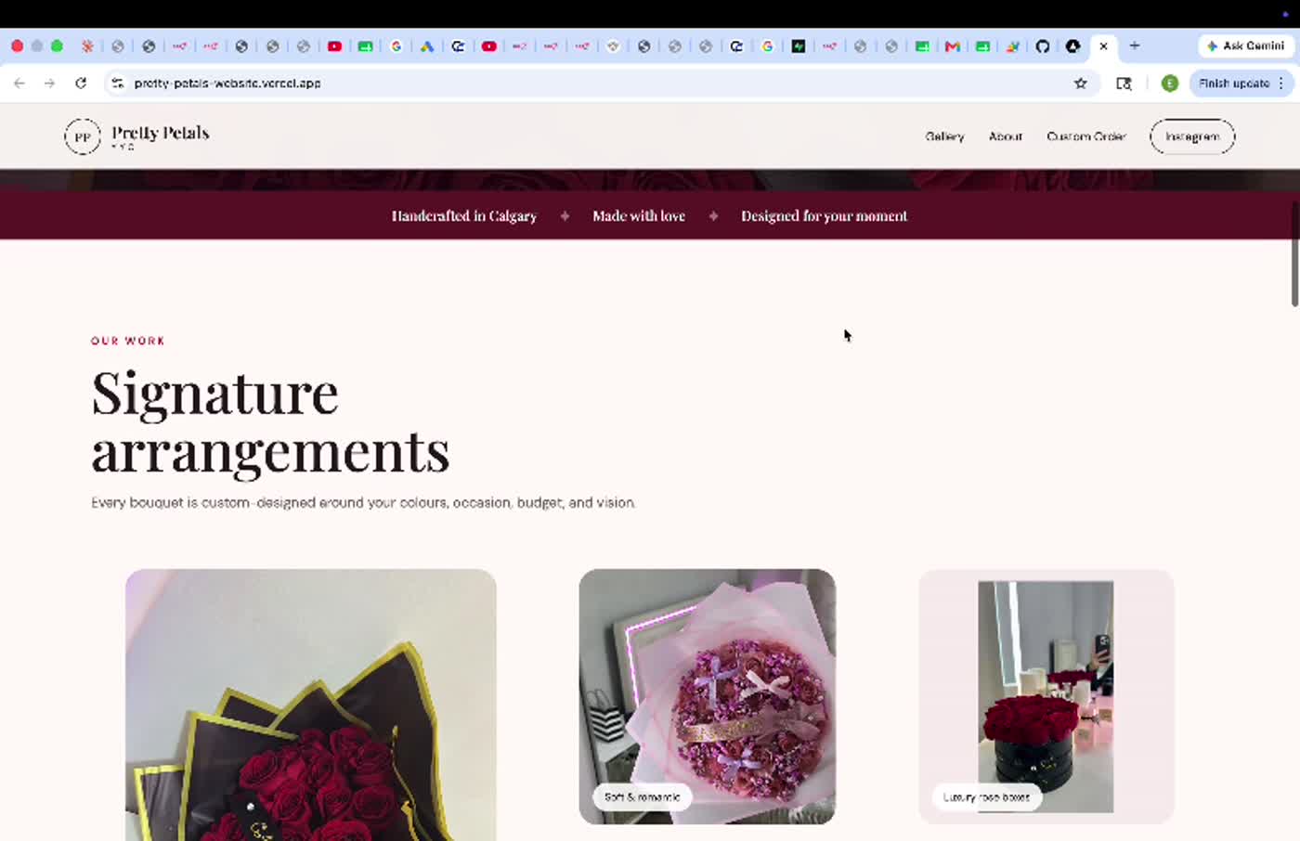Go back to the previous page
Screen dimensions: 1300x841
[x=19, y=83]
